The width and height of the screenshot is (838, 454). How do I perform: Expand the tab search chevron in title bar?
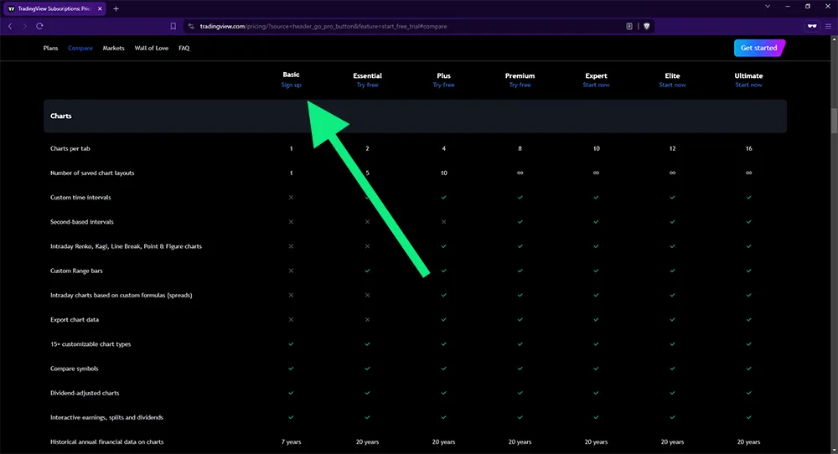(768, 7)
